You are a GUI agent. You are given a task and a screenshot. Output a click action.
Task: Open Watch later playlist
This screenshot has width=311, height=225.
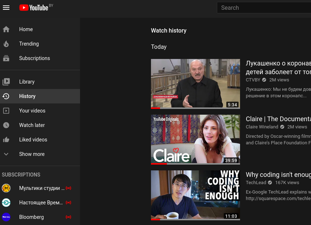[40, 125]
